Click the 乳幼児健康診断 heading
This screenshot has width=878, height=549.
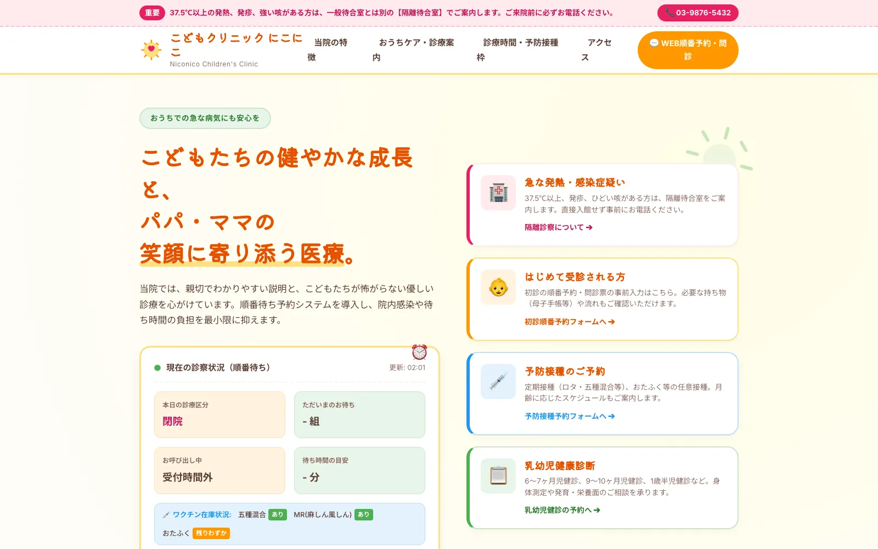point(560,466)
